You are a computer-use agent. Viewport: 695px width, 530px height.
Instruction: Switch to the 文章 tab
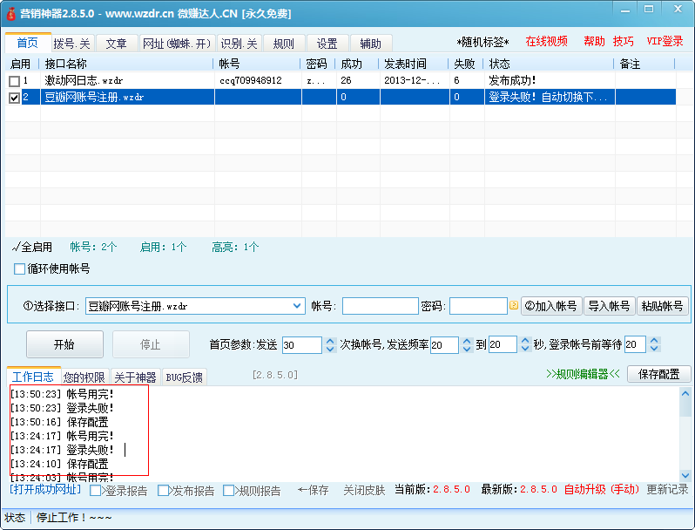tap(116, 44)
